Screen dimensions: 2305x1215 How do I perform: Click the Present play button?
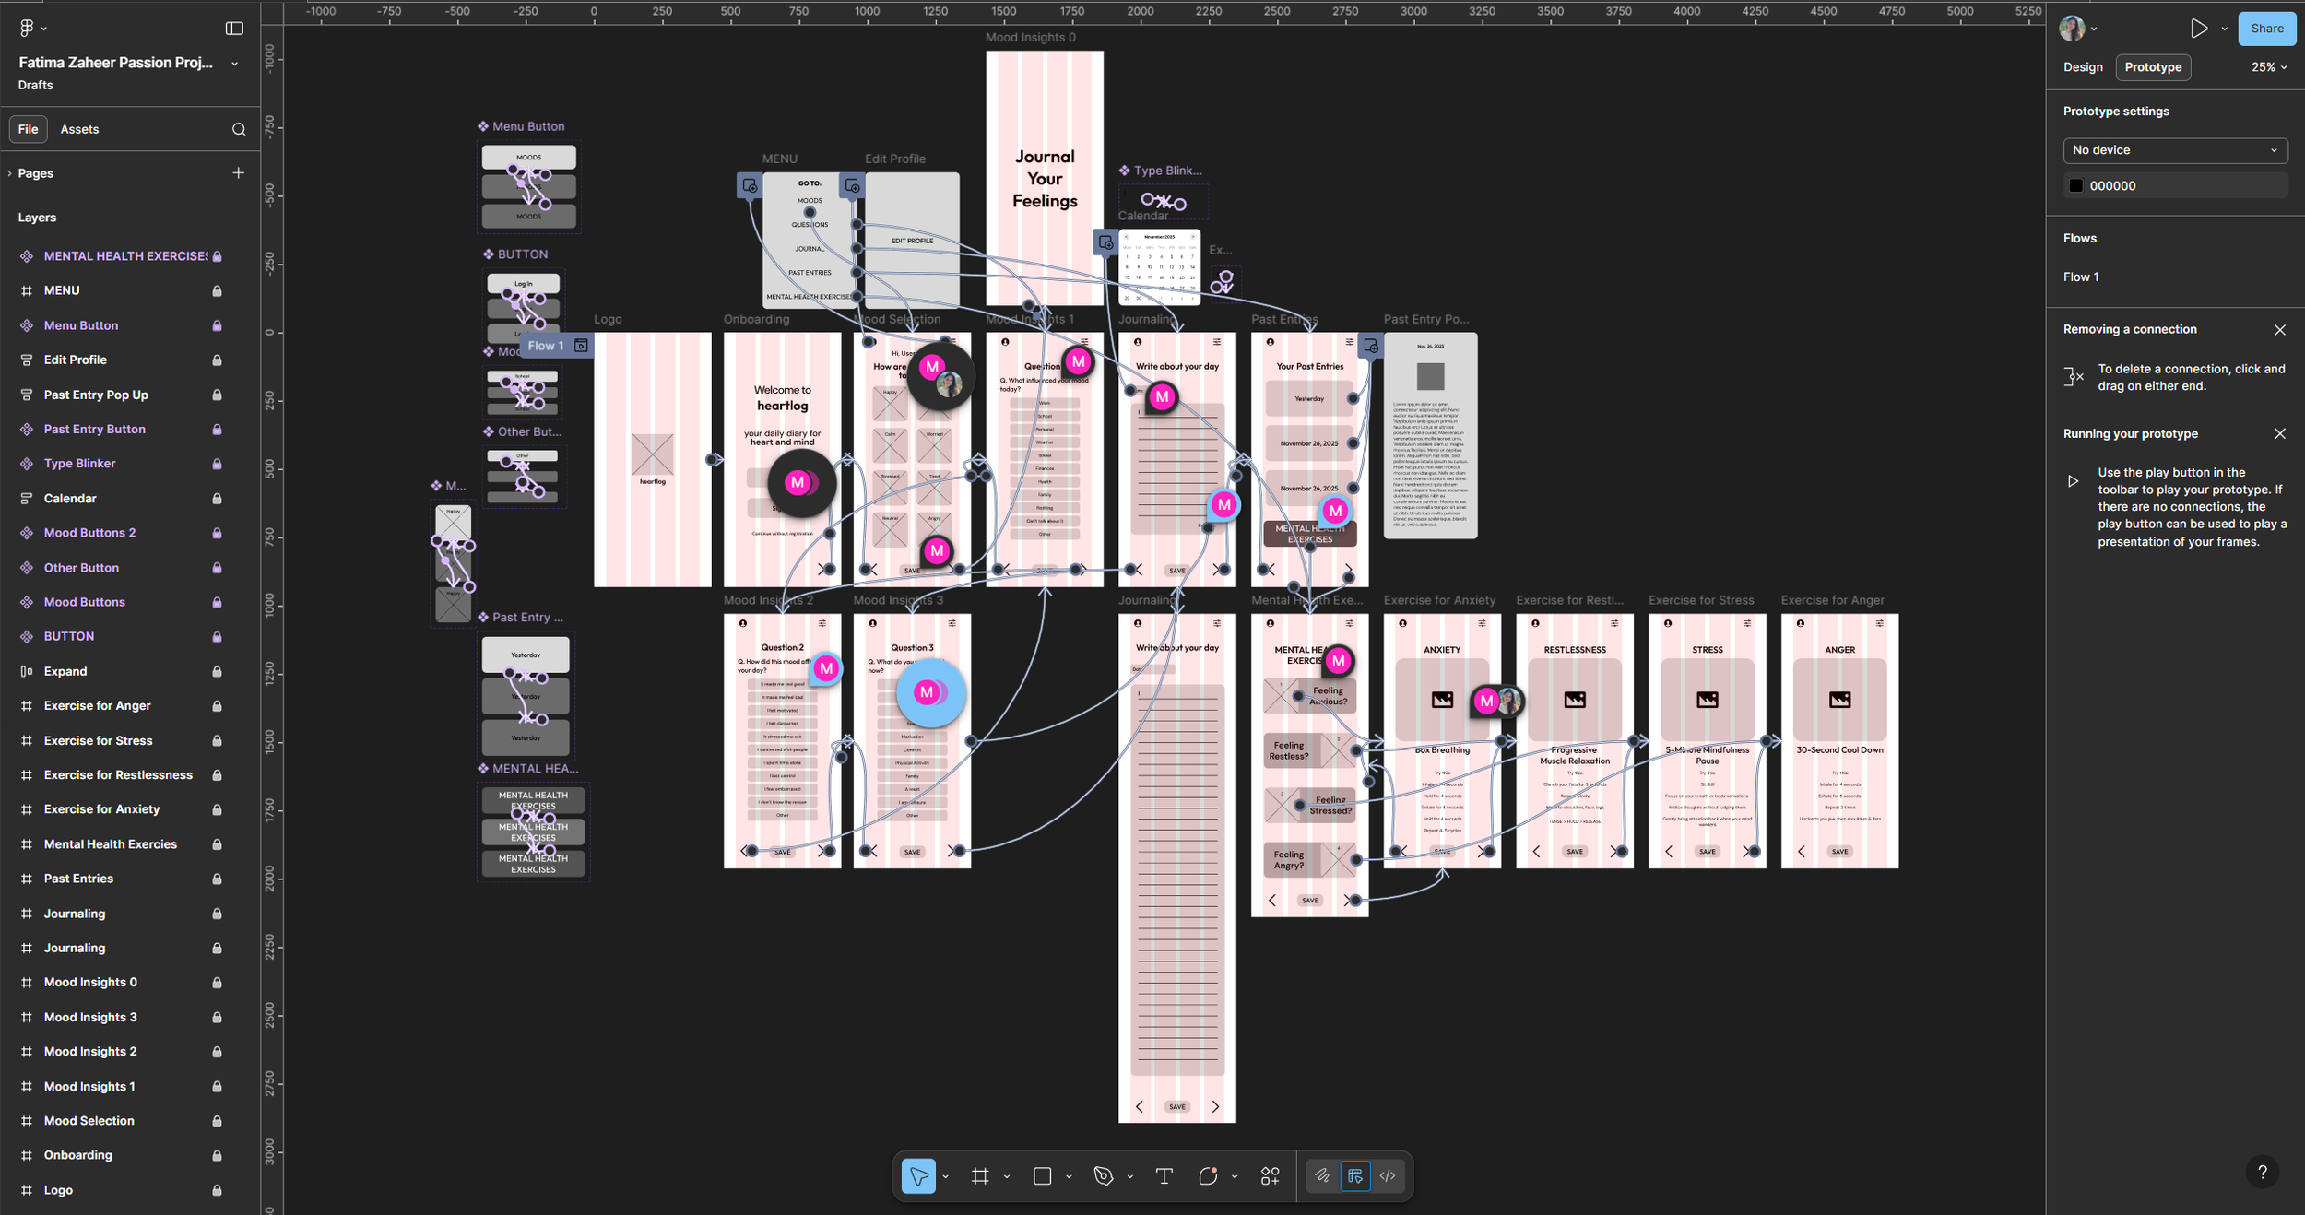pyautogui.click(x=2199, y=29)
